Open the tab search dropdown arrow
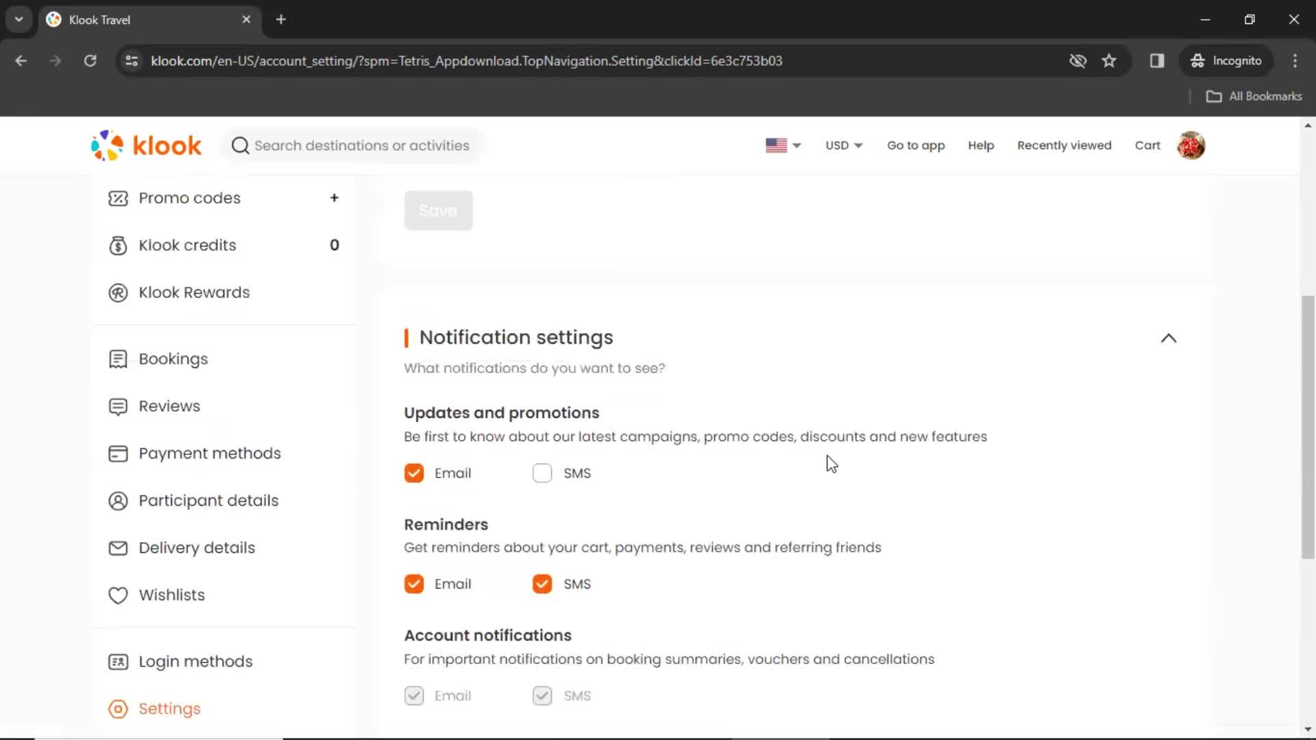1316x740 pixels. point(19,19)
